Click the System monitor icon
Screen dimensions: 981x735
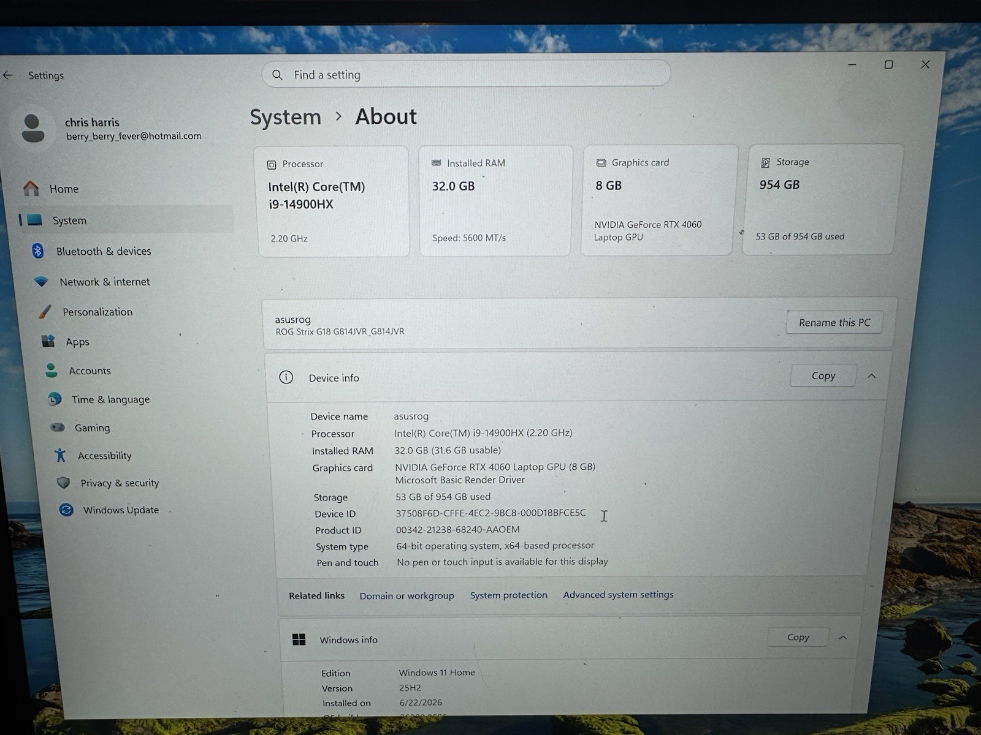34,220
